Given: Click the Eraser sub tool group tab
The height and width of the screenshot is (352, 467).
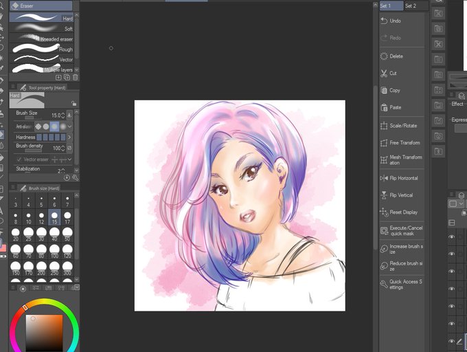Looking at the screenshot, I should (x=41, y=5).
